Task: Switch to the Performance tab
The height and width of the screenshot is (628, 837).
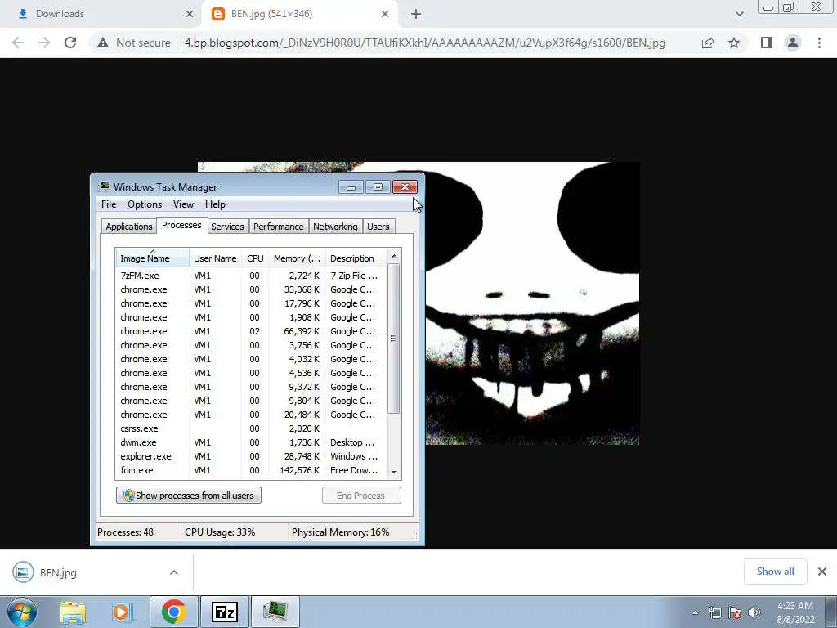Action: pos(278,227)
